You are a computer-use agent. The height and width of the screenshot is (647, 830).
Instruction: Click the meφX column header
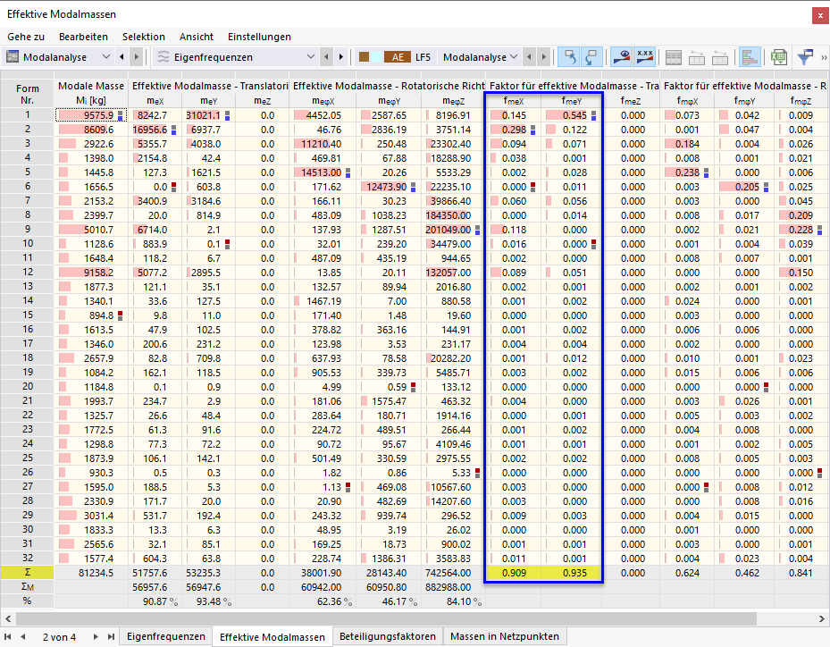point(323,101)
